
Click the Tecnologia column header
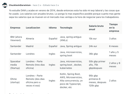(66, 28)
